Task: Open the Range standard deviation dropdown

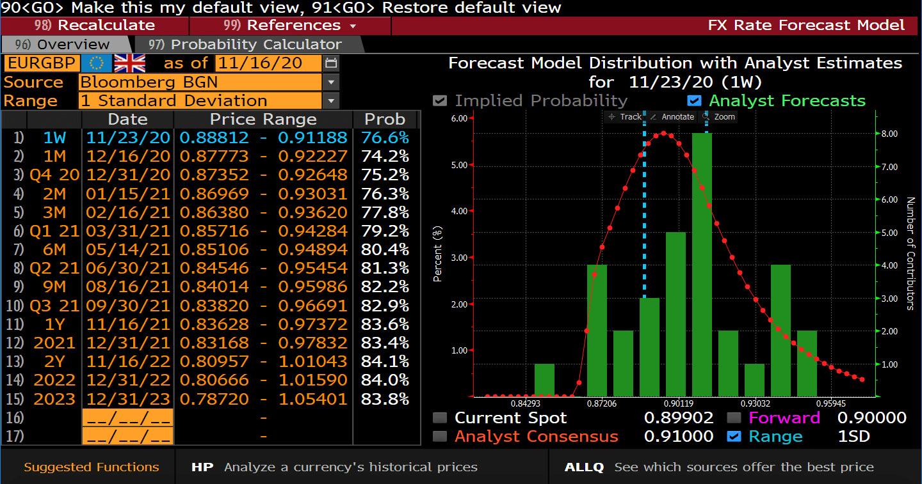Action: click(x=331, y=101)
